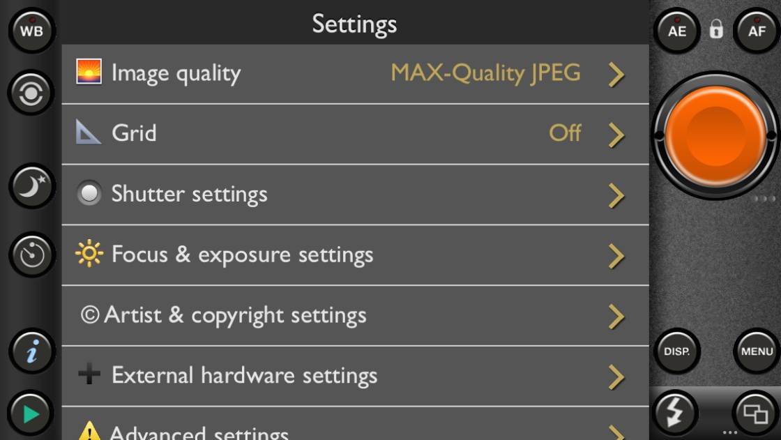Toggle the AE exposure lock button
This screenshot has height=440, width=781.
coord(677,31)
